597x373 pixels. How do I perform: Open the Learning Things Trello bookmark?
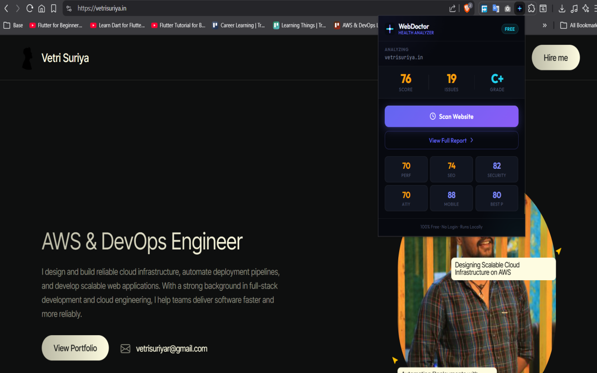tap(299, 25)
